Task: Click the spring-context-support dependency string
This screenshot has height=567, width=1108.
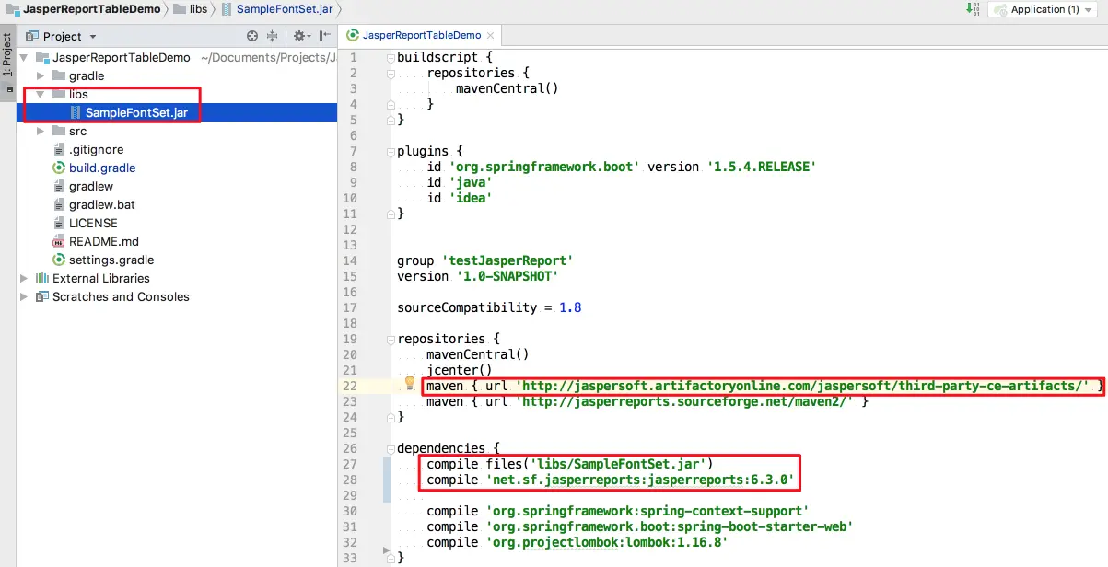Action: (646, 511)
